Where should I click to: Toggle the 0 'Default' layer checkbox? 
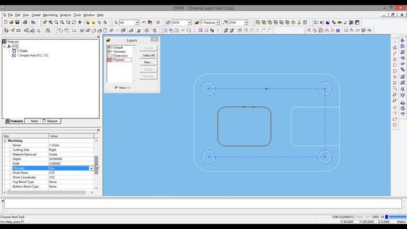point(109,48)
